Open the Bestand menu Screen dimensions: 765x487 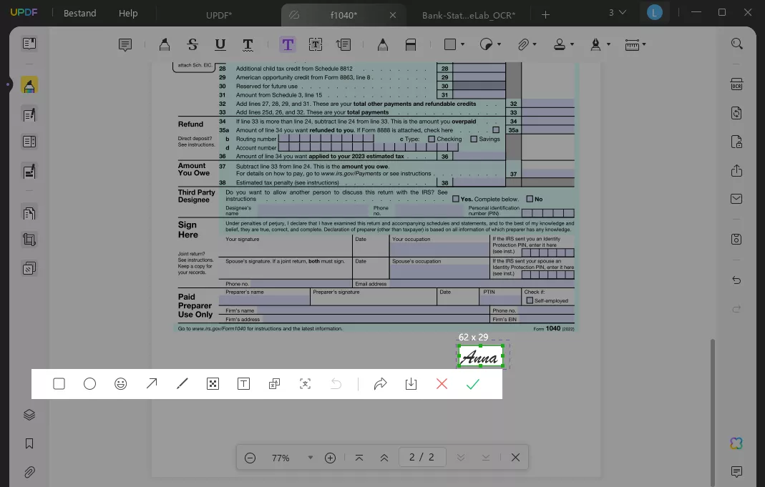pos(80,13)
